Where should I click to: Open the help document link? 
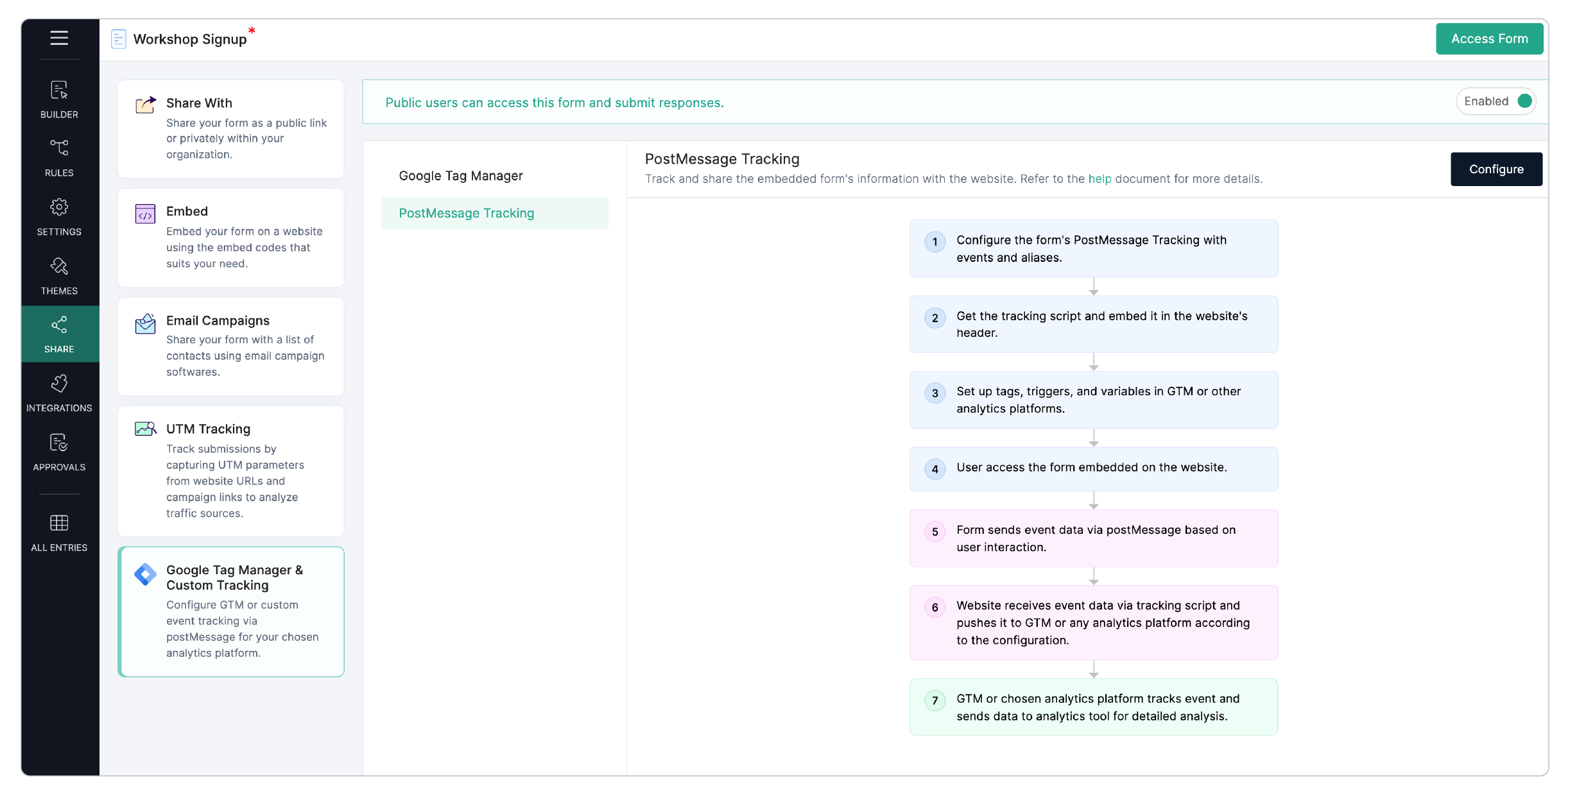click(x=1100, y=179)
